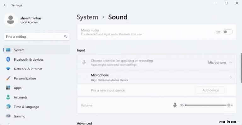Open Personalization settings

click(37, 78)
